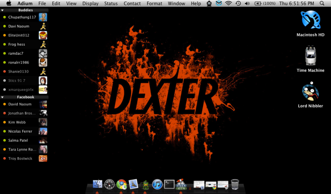Collapse the Facebook group
Image resolution: width=331 pixels, height=194 pixels.
coord(2,97)
